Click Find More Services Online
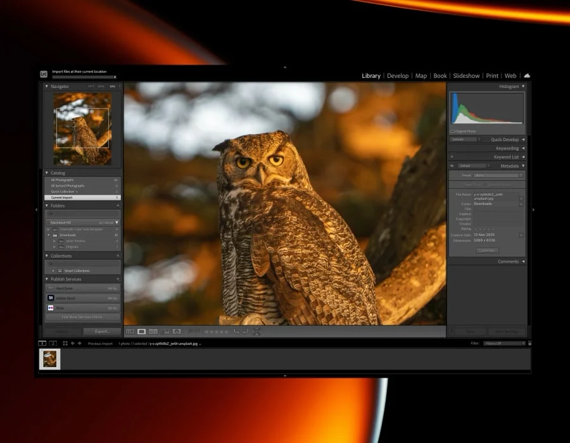Viewport: 570px width, 443px height. [x=82, y=316]
